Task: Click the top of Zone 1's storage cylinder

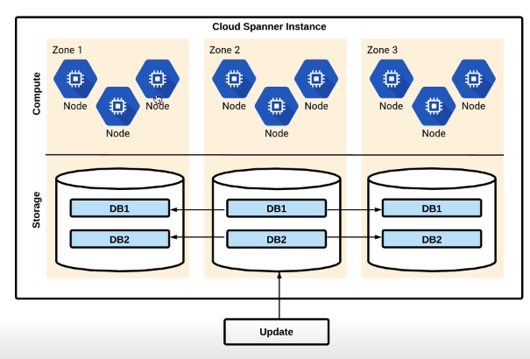Action: (x=120, y=179)
